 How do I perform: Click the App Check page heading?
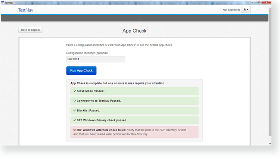[x=134, y=31]
